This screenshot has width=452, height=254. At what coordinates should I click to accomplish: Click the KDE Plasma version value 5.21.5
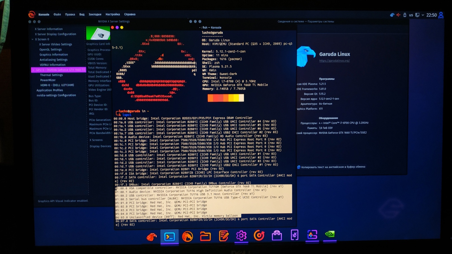(322, 84)
